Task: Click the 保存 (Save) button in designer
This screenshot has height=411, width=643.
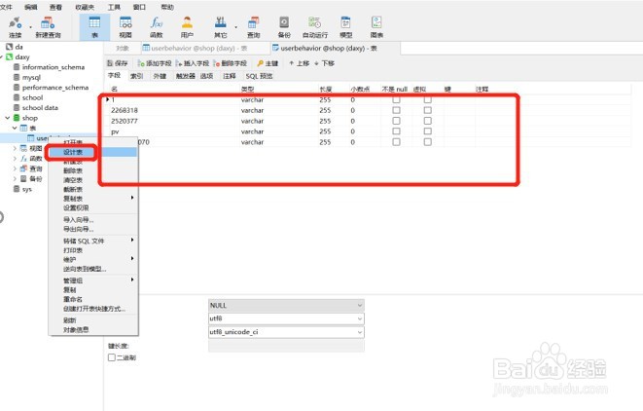Action: click(118, 63)
